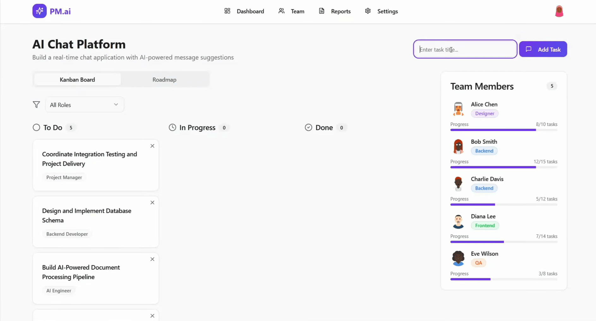Viewport: 596px width, 321px height.
Task: Click the Add Task button
Action: pos(543,49)
